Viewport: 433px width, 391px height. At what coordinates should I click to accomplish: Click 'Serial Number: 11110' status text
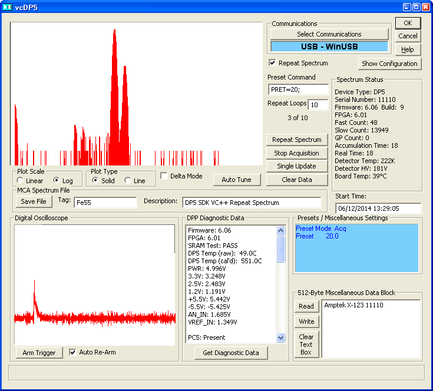pyautogui.click(x=365, y=100)
